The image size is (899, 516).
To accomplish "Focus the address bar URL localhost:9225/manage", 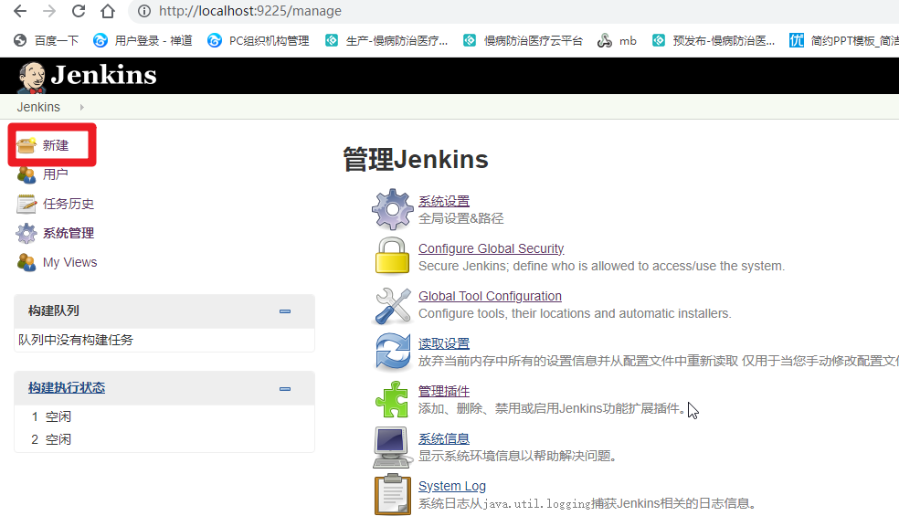I will pos(250,11).
